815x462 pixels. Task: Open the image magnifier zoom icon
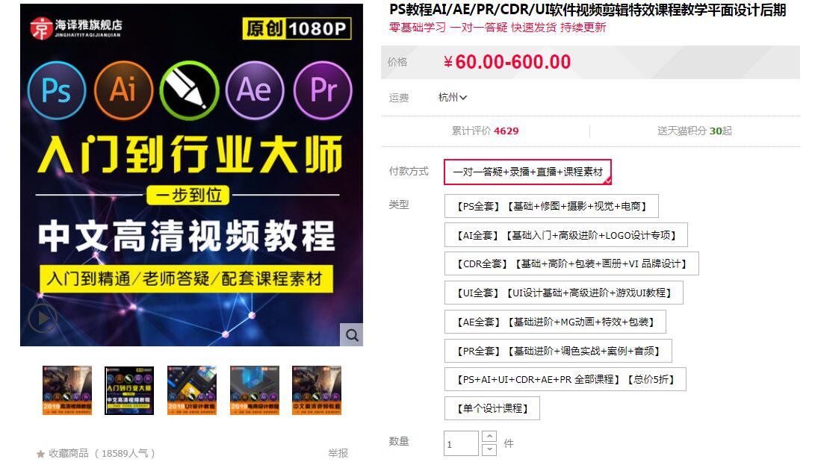coord(351,334)
